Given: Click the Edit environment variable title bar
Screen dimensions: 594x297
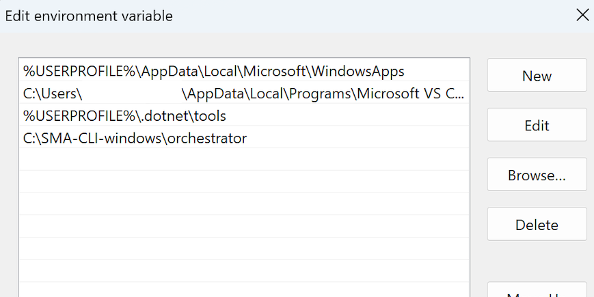Looking at the screenshot, I should click(273, 15).
